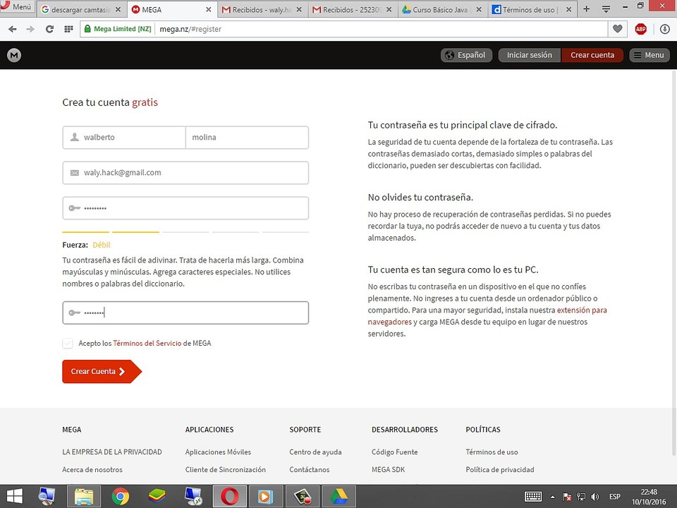This screenshot has height=508, width=677.
Task: Click the first password field
Action: click(185, 208)
